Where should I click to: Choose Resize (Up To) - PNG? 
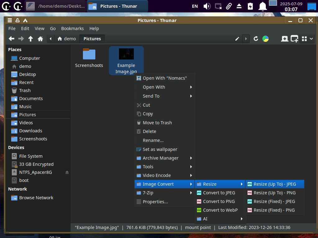pos(275,193)
